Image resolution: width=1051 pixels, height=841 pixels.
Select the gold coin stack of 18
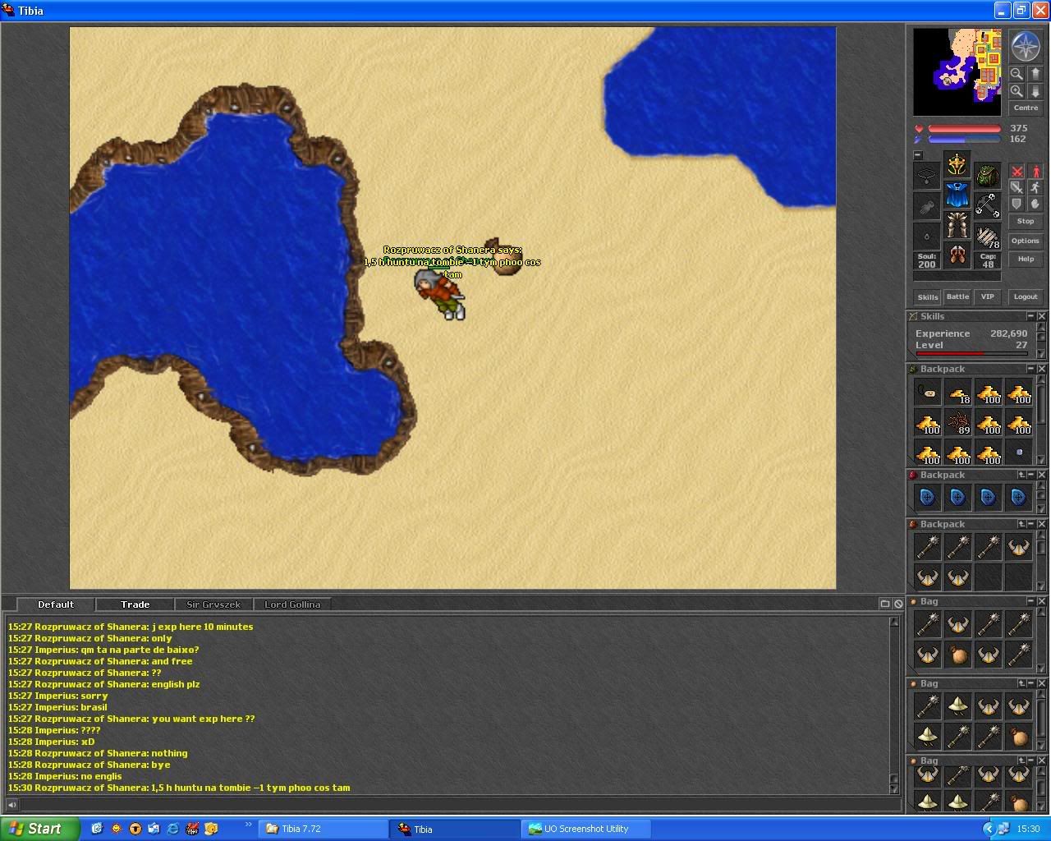[x=958, y=393]
